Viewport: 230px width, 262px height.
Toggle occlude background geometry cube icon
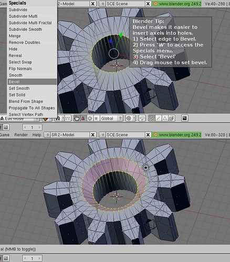tap(172, 118)
